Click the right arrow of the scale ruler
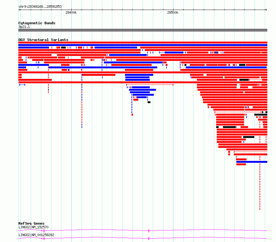 coord(266,10)
